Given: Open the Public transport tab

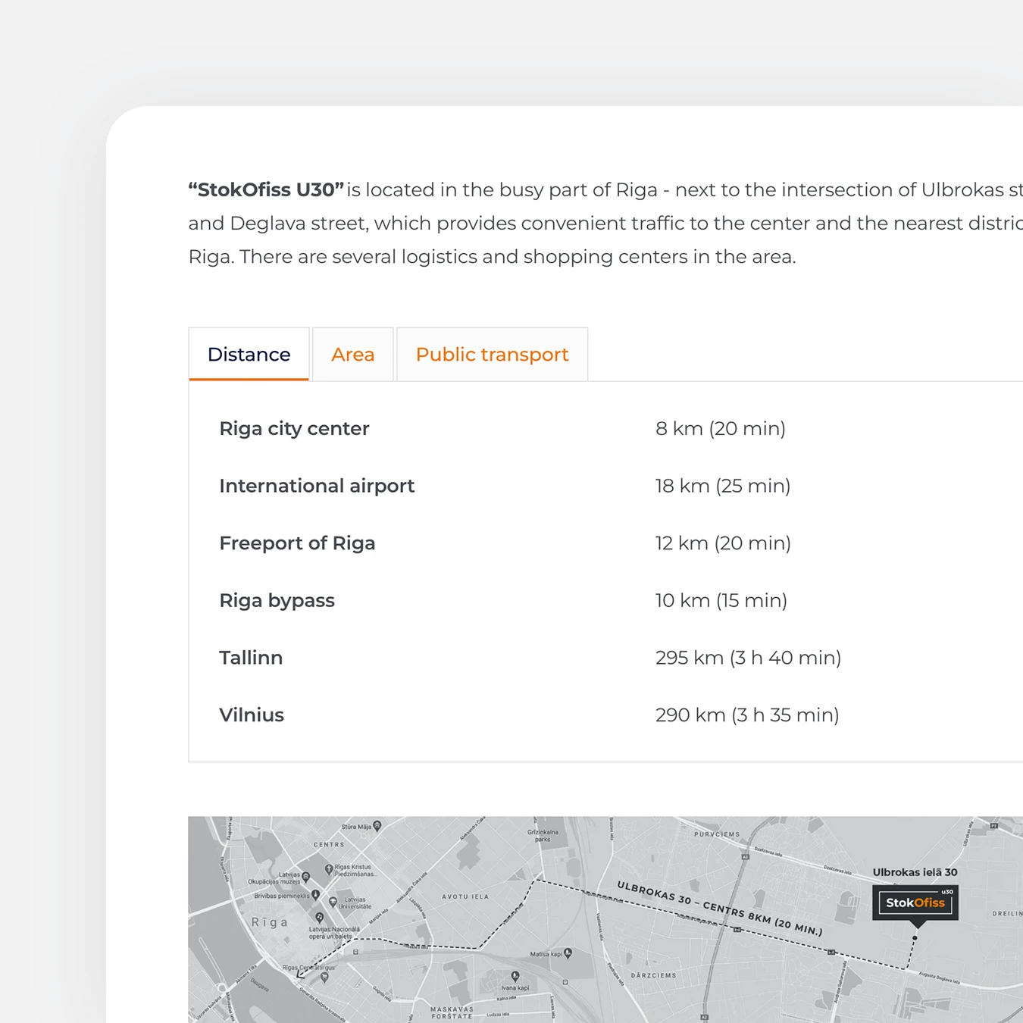Looking at the screenshot, I should tap(492, 354).
